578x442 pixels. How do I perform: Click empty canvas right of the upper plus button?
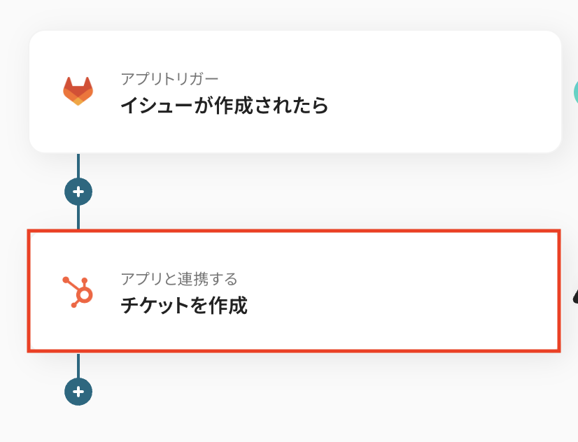(315, 191)
